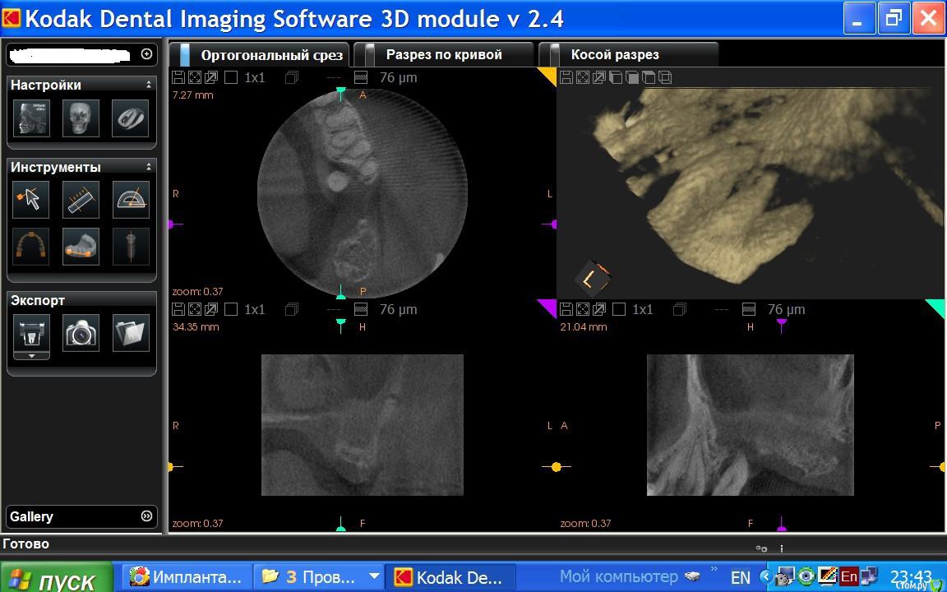Click the camera screenshot export icon
The image size is (947, 592).
click(x=81, y=333)
